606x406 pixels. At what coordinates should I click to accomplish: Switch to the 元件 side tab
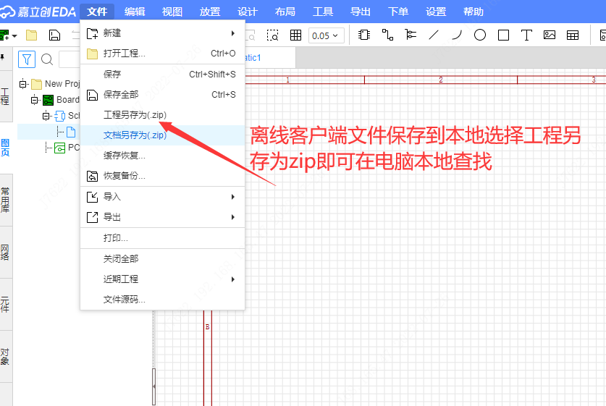tap(5, 304)
